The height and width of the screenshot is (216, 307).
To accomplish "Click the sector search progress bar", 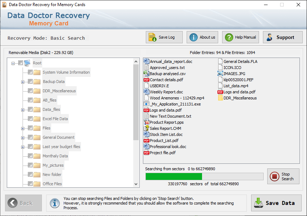I will click(205, 176).
